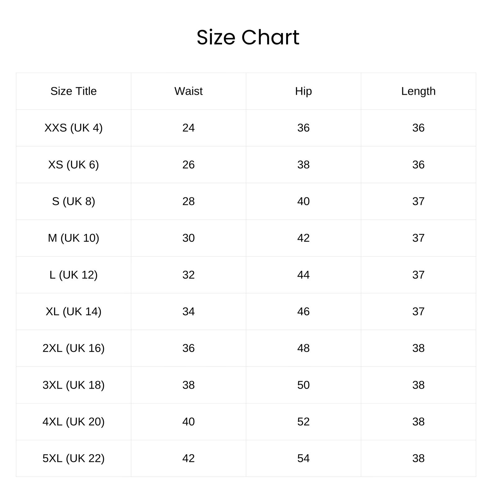The width and height of the screenshot is (497, 497).
Task: Click the 5XL (UK 22) size cell
Action: coord(74,458)
